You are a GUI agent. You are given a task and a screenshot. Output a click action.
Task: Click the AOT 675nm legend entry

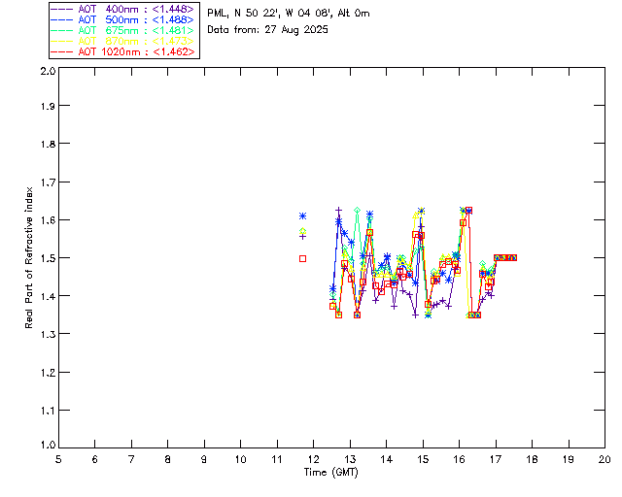tap(123, 30)
